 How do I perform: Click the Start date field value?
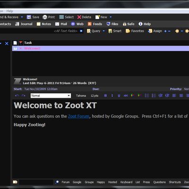(x=41, y=89)
